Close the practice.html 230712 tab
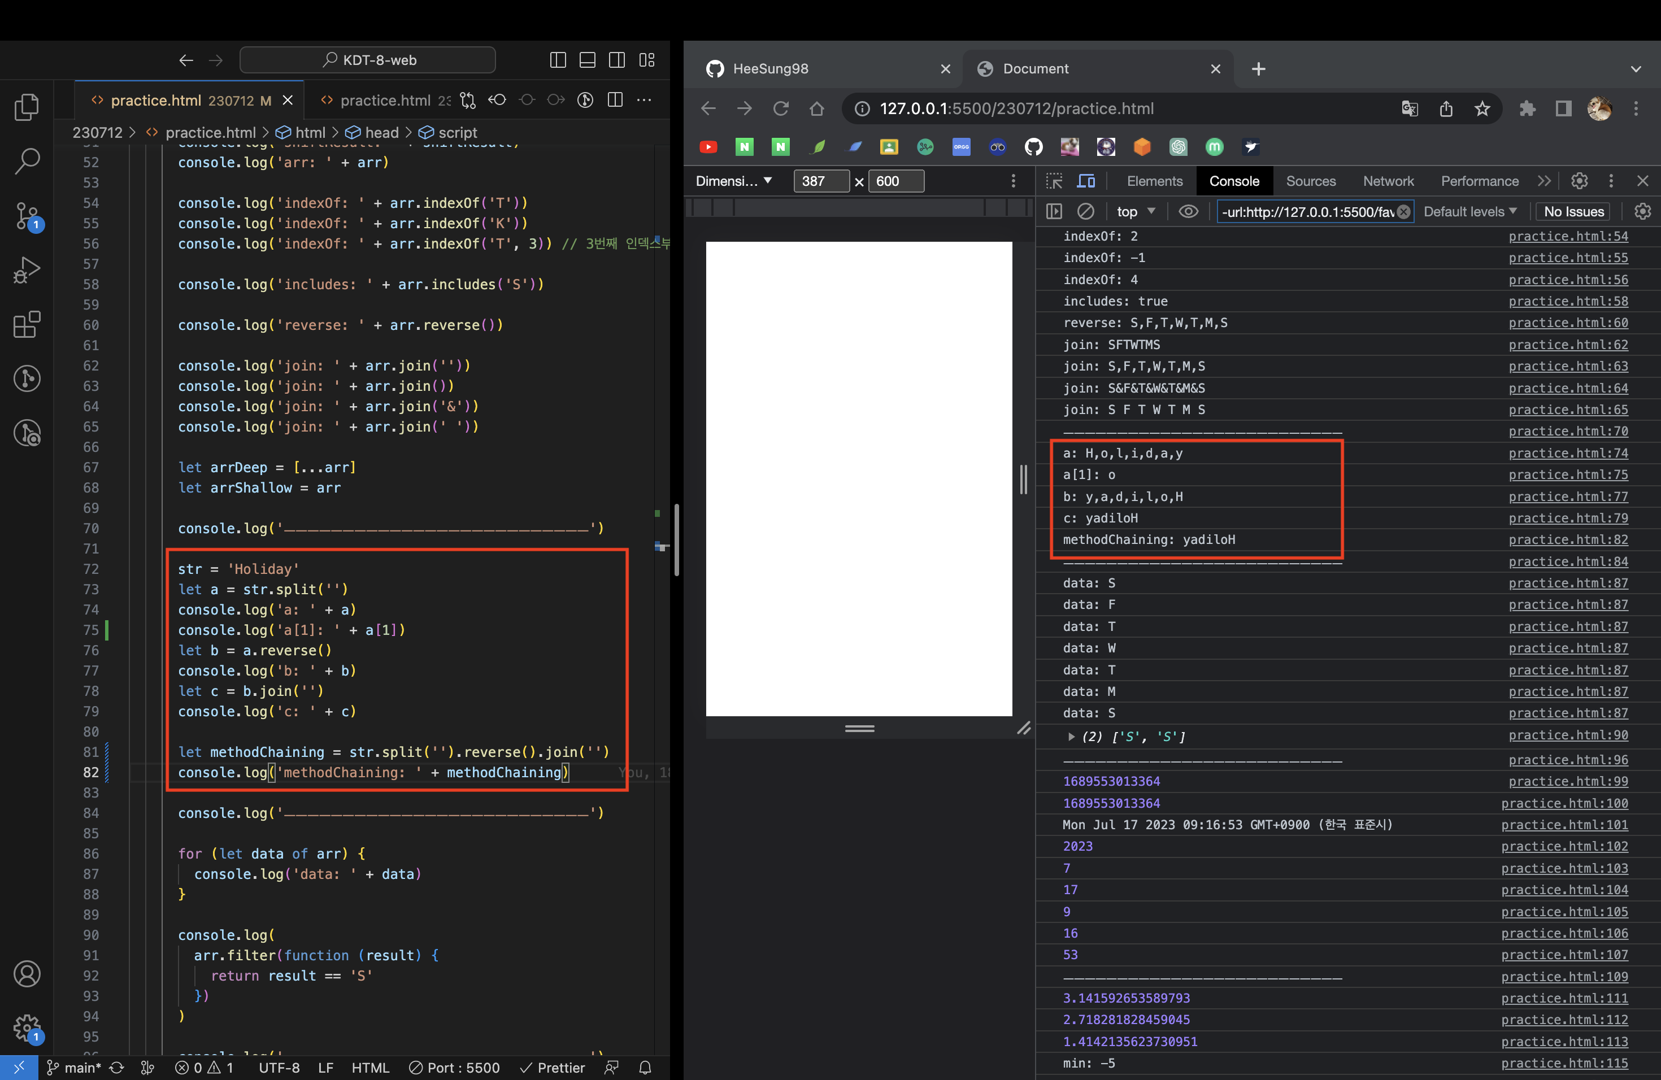Viewport: 1661px width, 1080px height. 288,101
